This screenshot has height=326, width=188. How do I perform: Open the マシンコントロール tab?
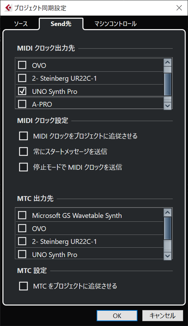[116, 24]
